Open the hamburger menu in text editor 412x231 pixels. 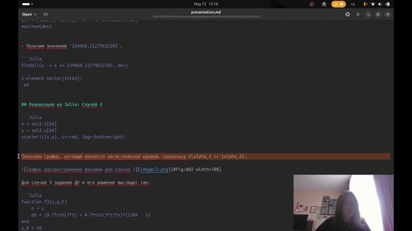358,14
